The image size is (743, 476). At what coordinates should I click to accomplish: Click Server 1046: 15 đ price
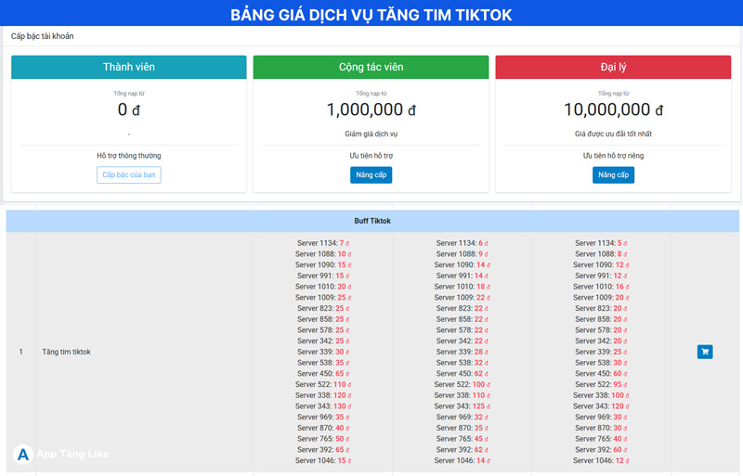click(323, 460)
